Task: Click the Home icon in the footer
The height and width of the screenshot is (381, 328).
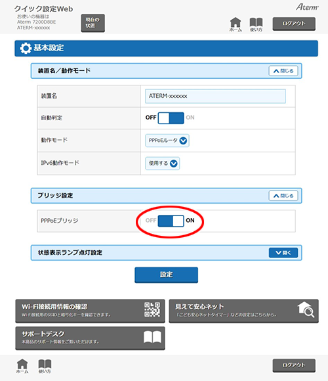Action: tap(22, 366)
